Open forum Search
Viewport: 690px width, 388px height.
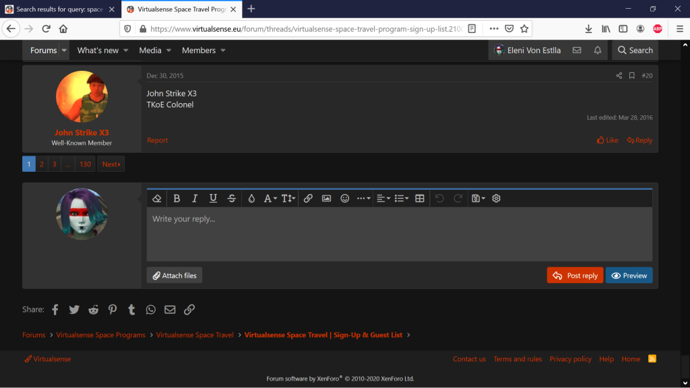click(x=635, y=50)
